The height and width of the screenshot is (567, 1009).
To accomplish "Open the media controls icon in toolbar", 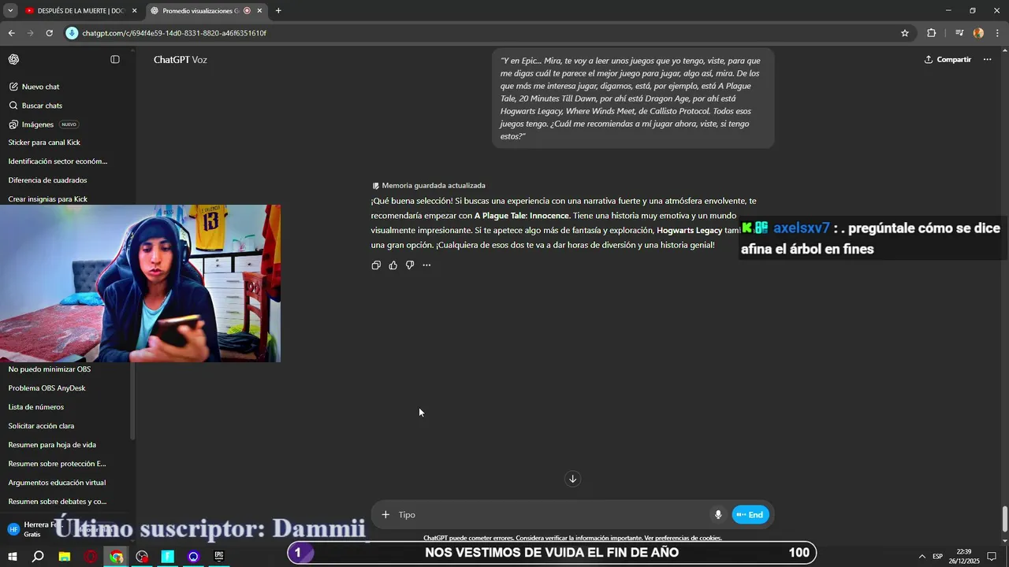I will [x=959, y=33].
